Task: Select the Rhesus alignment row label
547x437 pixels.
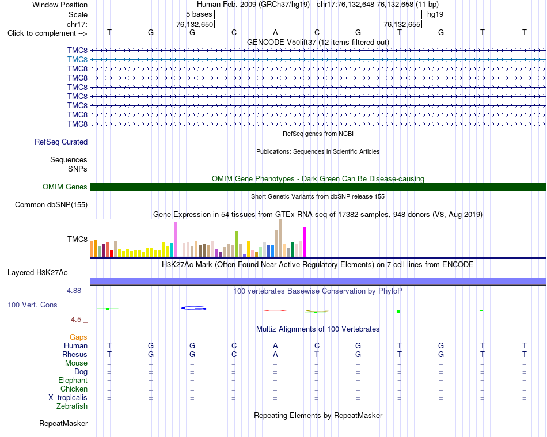Action: click(x=75, y=354)
